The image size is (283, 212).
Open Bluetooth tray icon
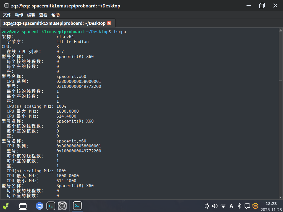[x=239, y=206]
